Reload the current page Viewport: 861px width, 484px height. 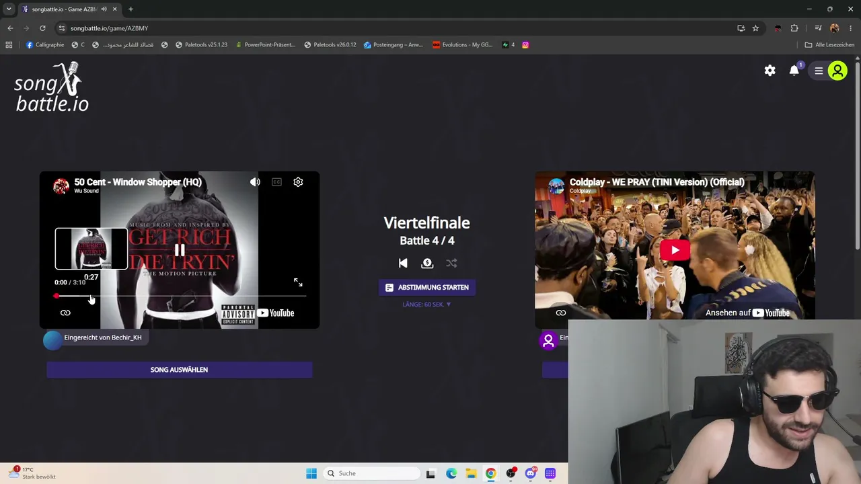[42, 28]
